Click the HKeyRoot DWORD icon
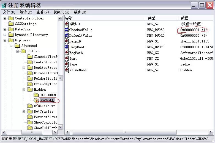Screen dimensions: 215x143 pos(67,47)
